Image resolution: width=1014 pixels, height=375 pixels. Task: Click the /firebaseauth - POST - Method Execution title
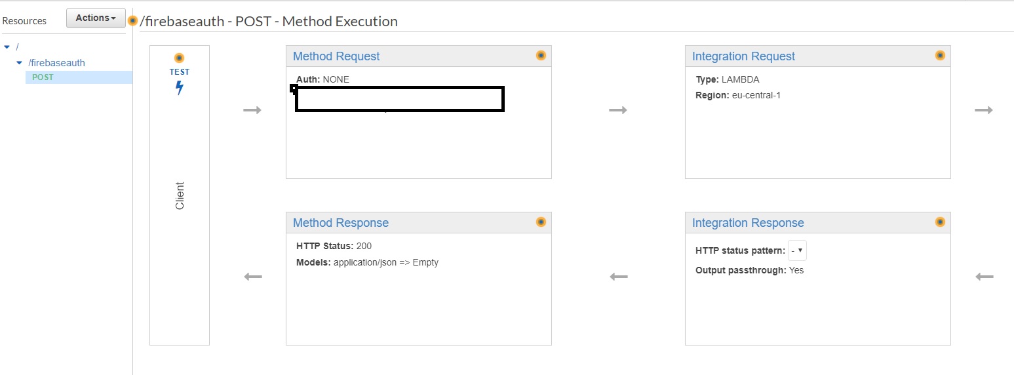point(269,22)
